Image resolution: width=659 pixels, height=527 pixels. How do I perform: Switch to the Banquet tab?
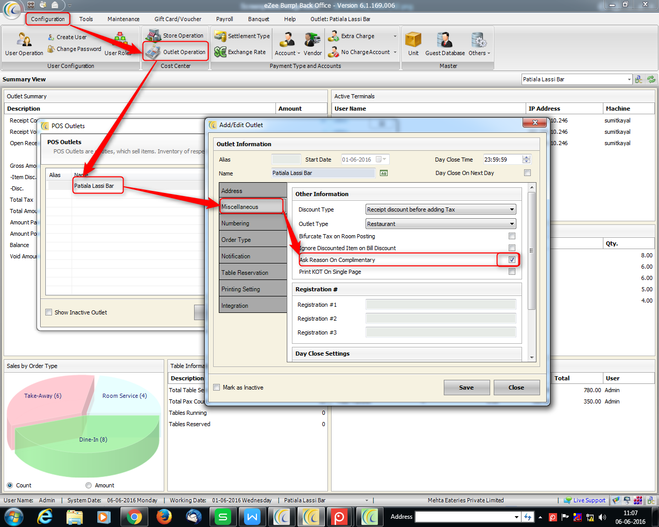click(x=258, y=19)
